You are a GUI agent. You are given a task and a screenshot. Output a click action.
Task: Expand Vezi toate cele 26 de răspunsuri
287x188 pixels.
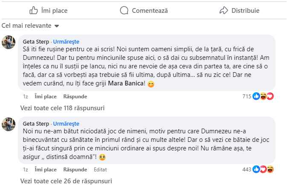[x=66, y=181]
